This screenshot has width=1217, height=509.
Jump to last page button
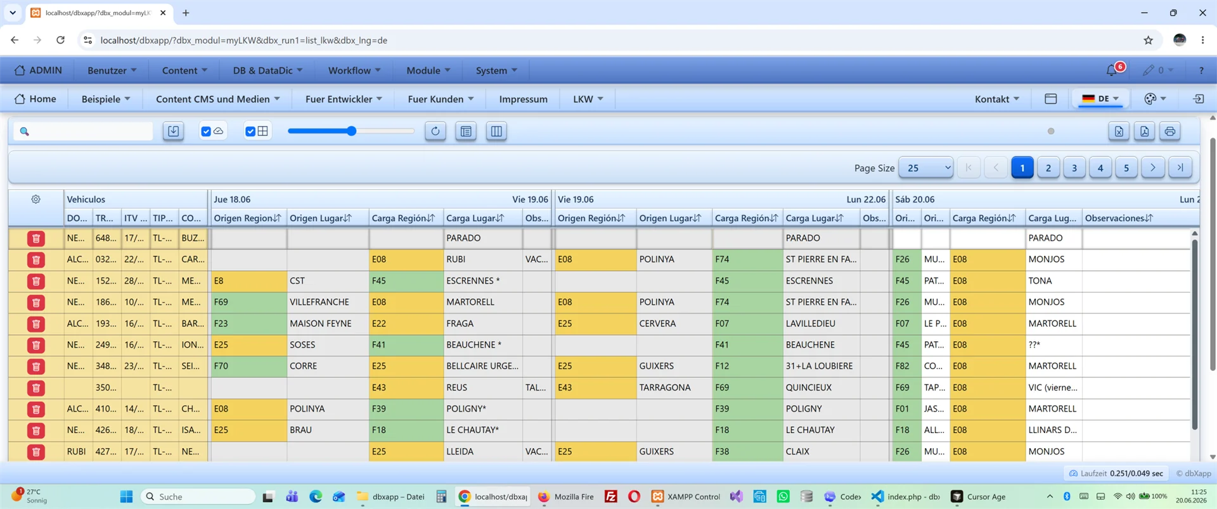click(x=1180, y=168)
